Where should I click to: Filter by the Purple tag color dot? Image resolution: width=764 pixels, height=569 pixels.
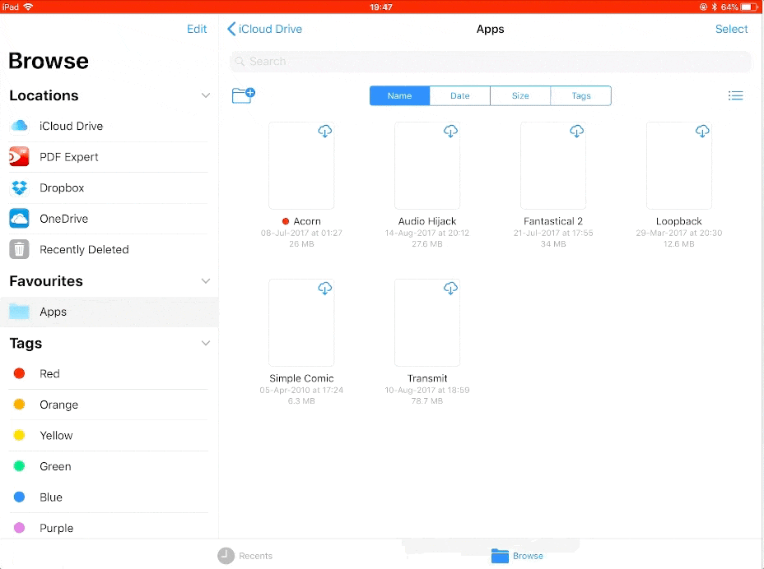pos(20,528)
